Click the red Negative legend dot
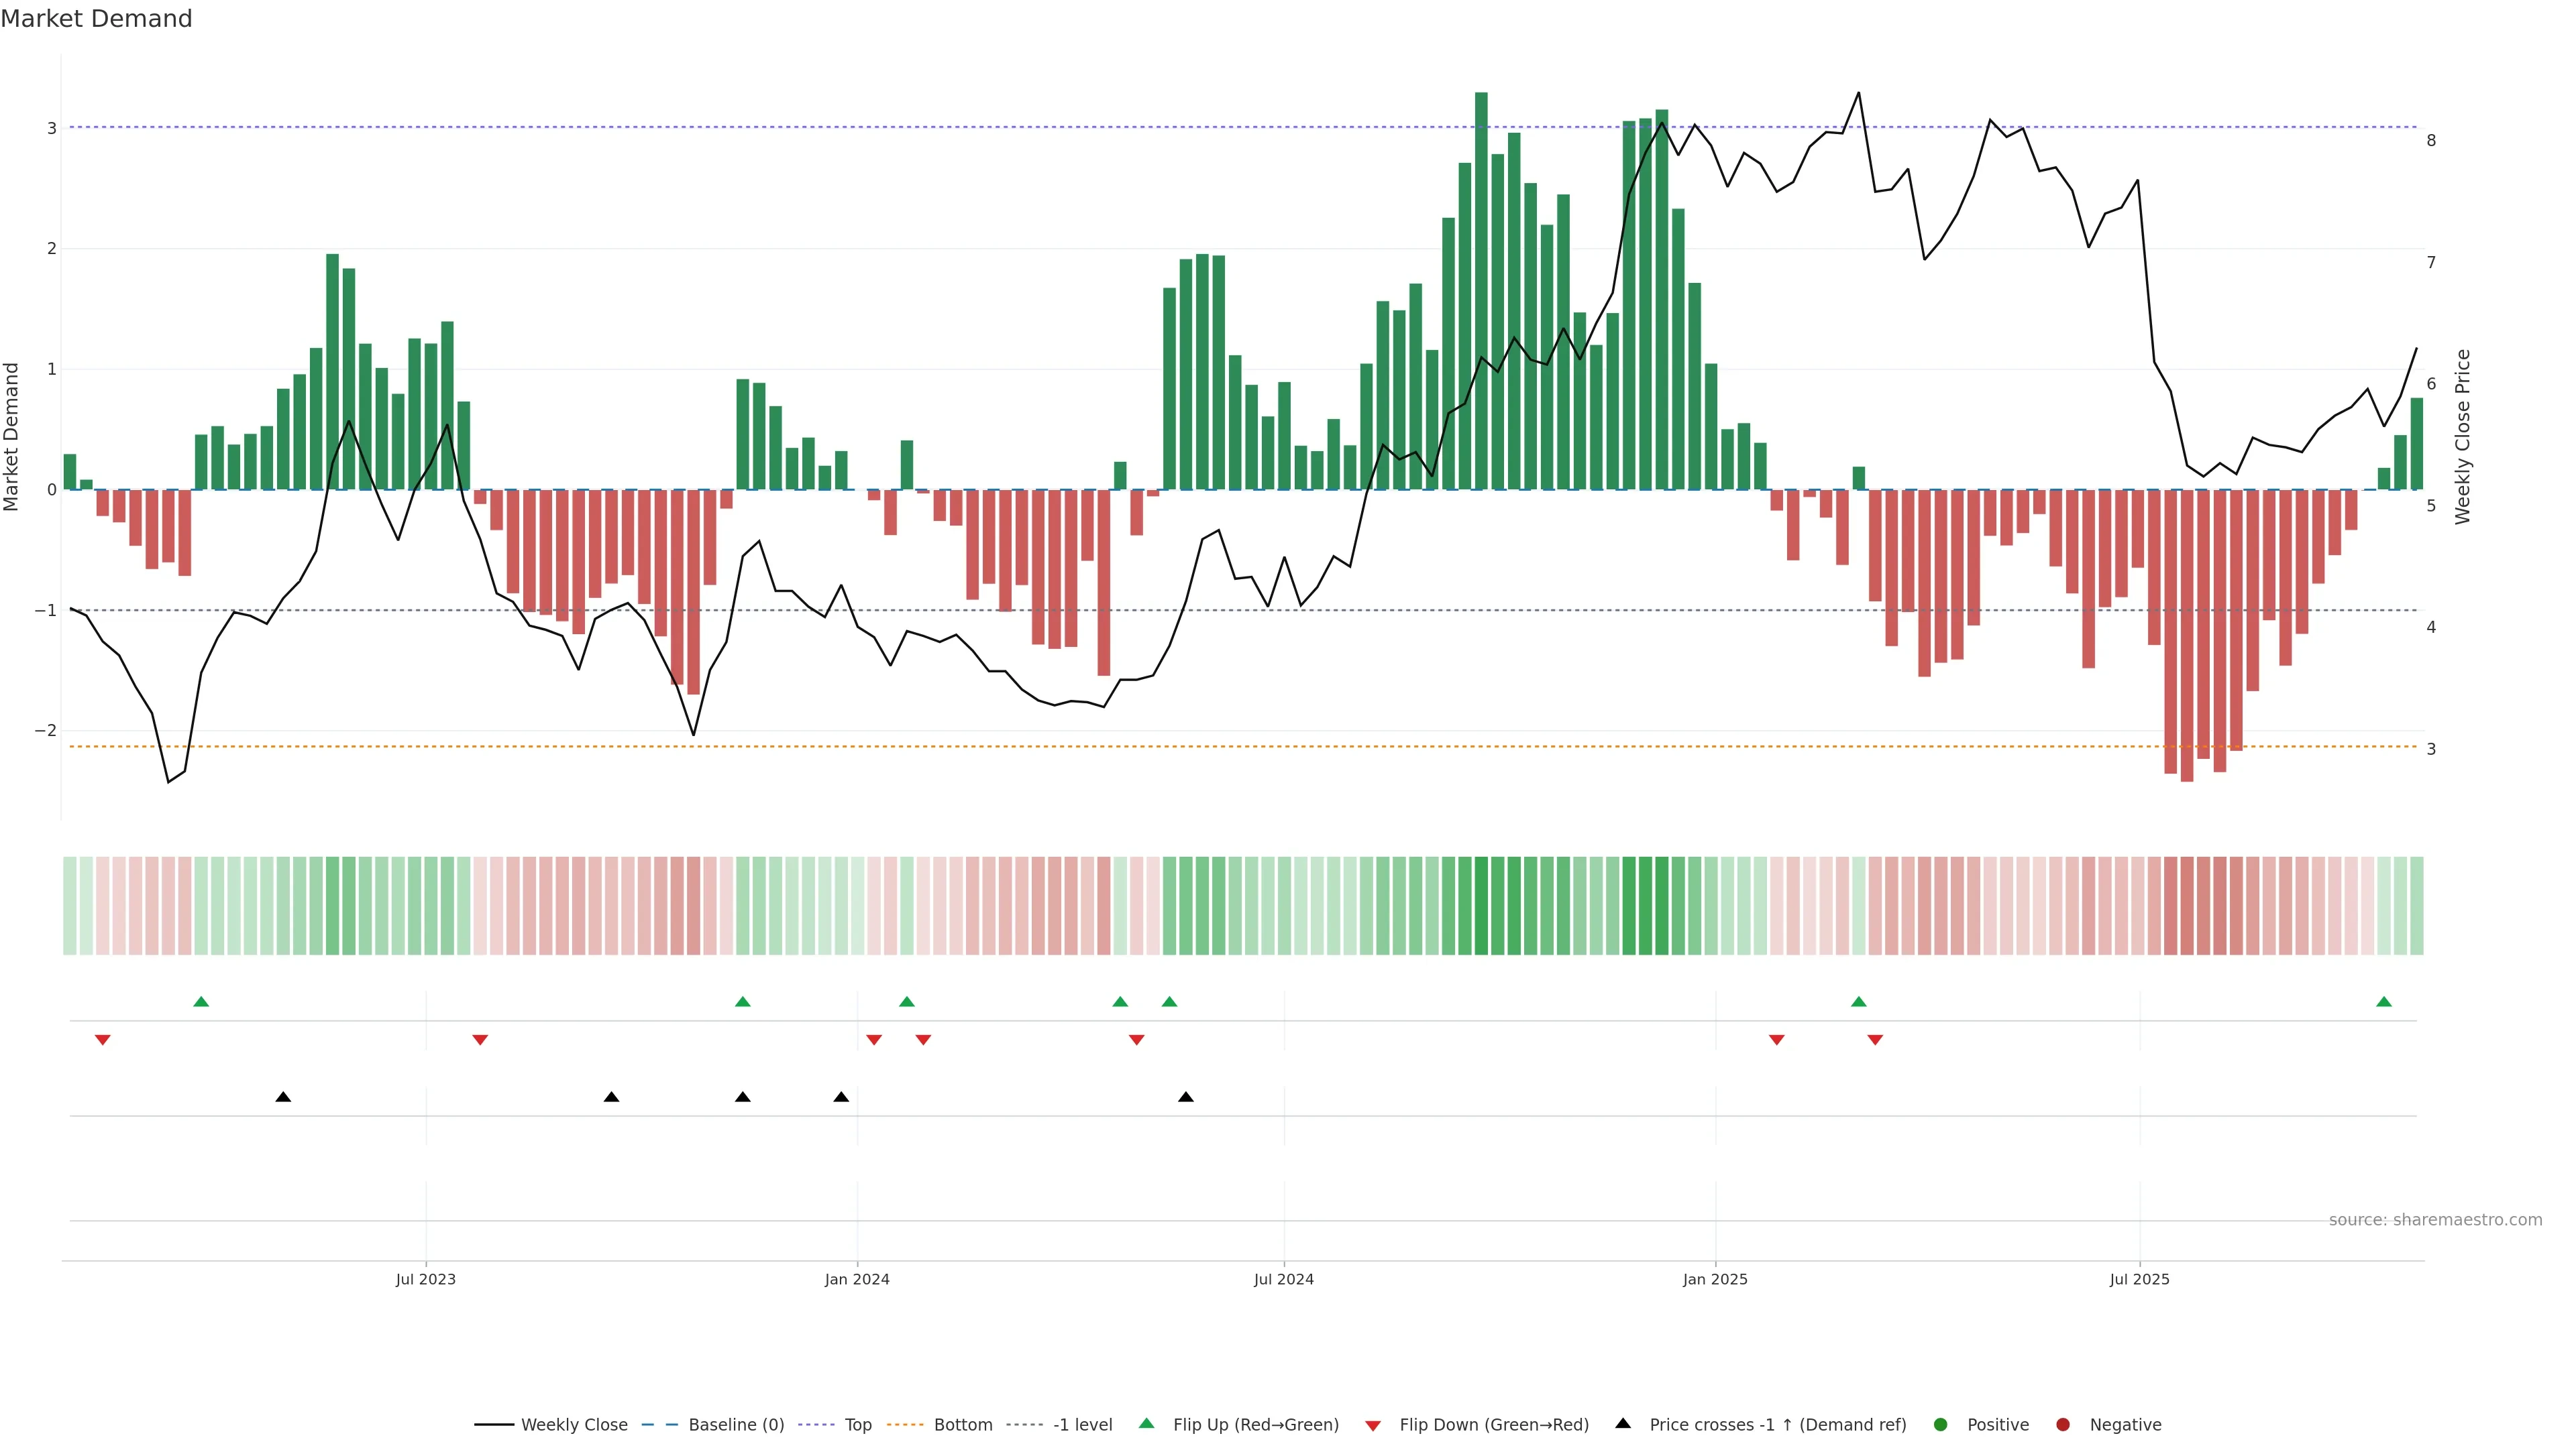The height and width of the screenshot is (1448, 2576). coord(2063,1425)
